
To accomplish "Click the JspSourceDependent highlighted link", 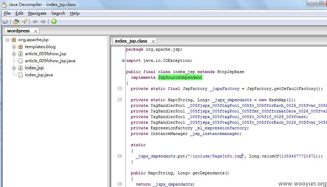I will 180,77.
